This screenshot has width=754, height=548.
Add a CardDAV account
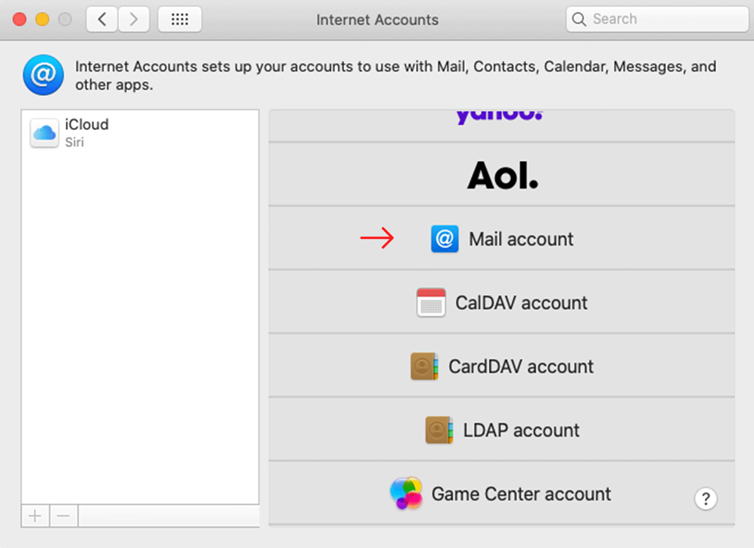(x=502, y=366)
